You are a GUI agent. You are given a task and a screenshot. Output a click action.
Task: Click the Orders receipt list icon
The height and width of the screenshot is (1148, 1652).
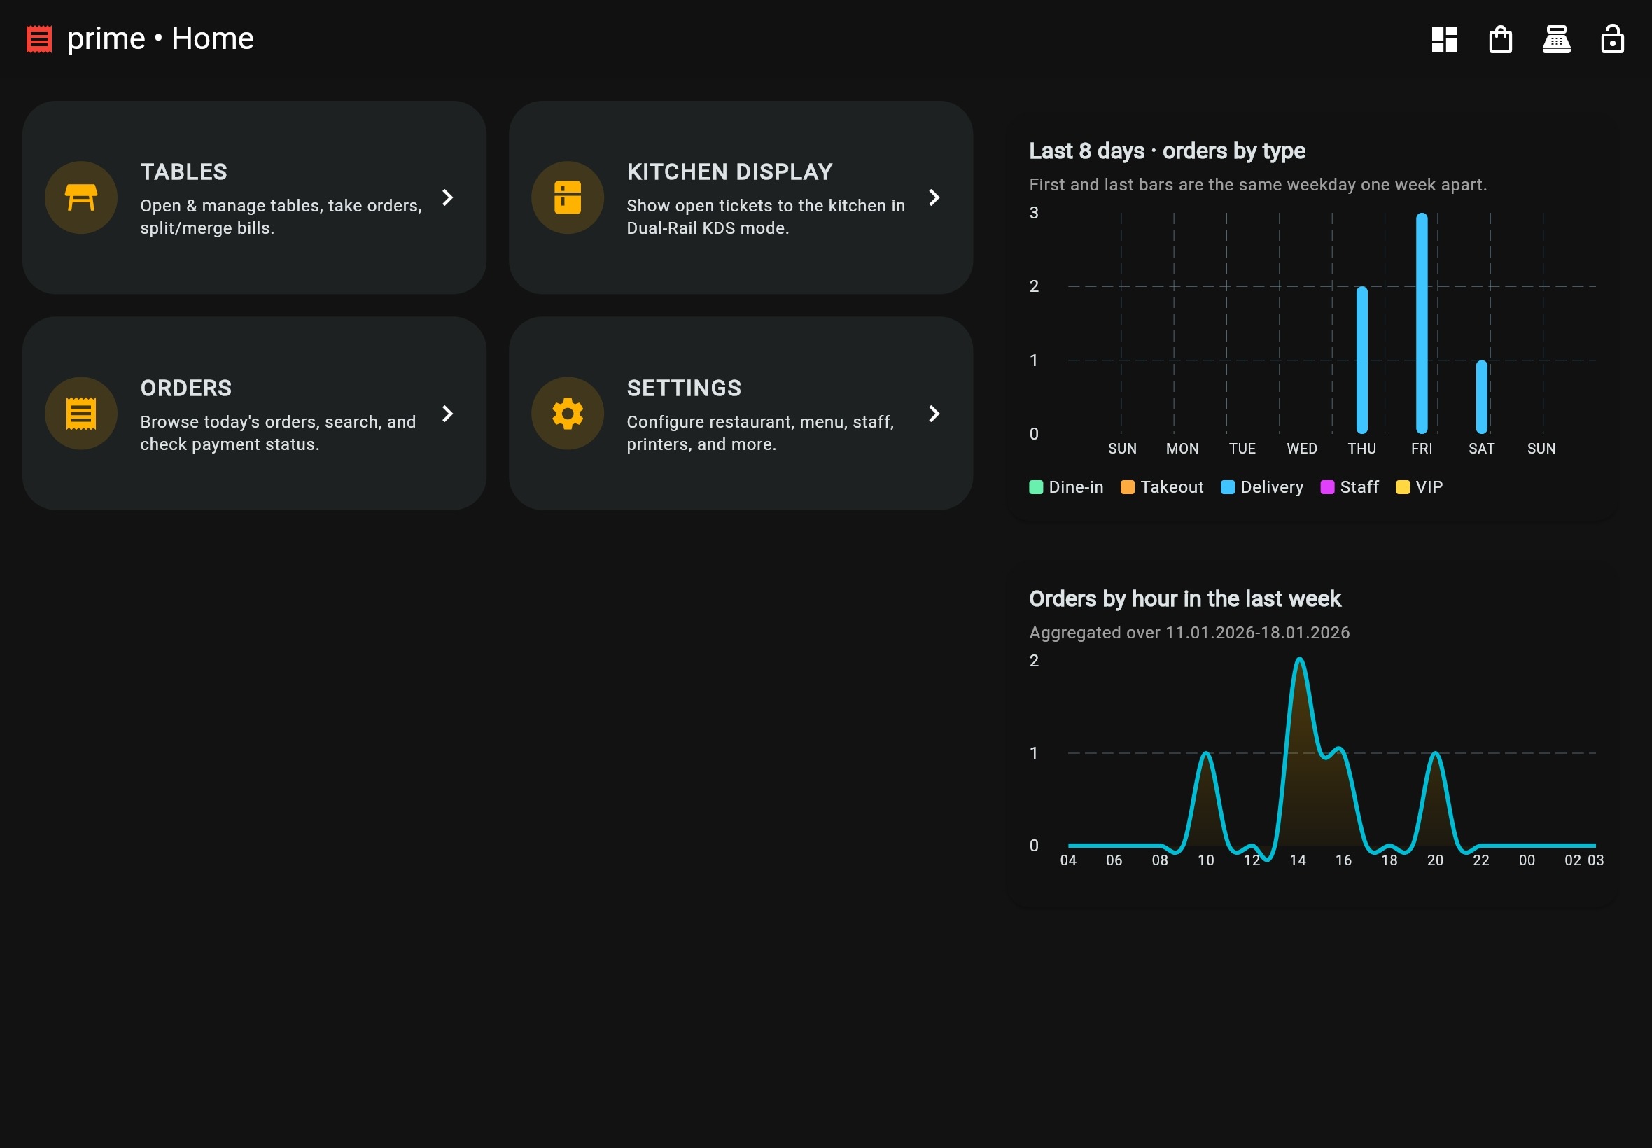[81, 414]
